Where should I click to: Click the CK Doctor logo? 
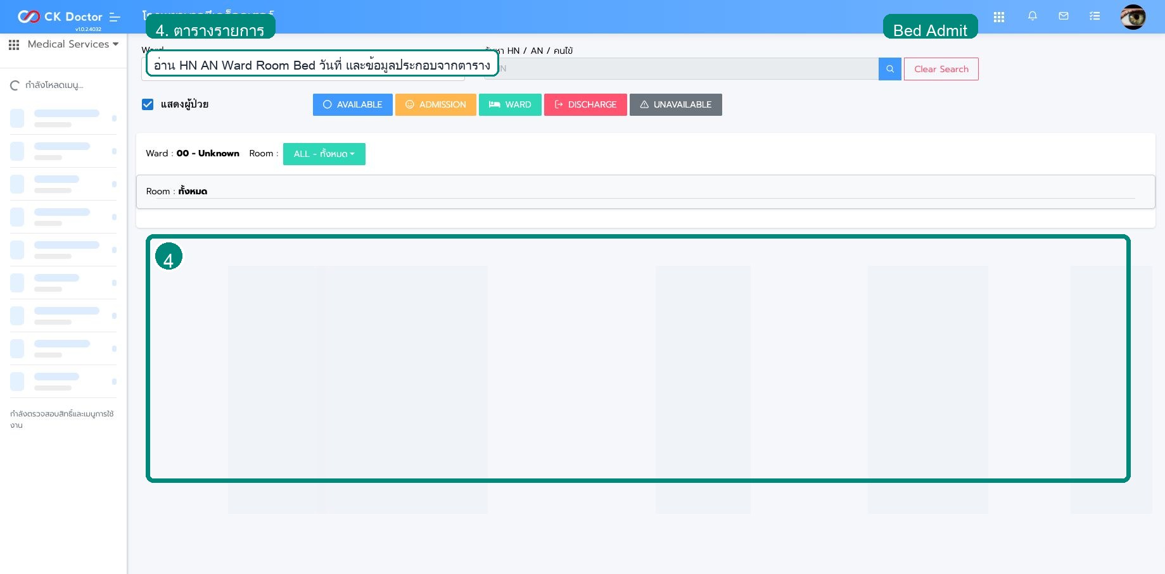pyautogui.click(x=60, y=17)
